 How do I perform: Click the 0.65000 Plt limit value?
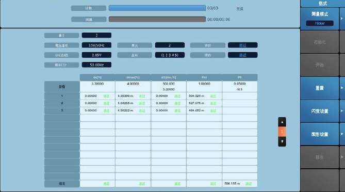pos(240,84)
